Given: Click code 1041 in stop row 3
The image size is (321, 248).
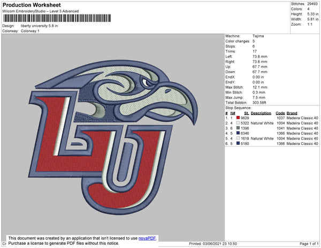Looking at the screenshot, I should tap(281, 128).
